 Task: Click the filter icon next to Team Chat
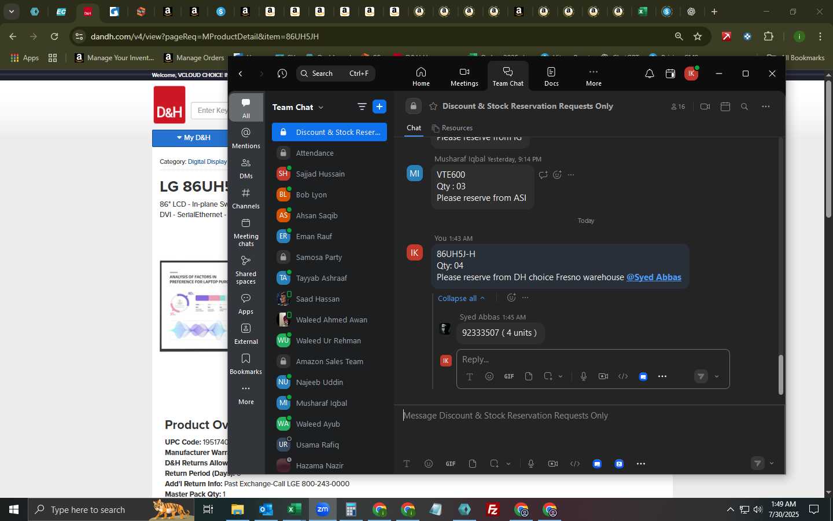362,107
